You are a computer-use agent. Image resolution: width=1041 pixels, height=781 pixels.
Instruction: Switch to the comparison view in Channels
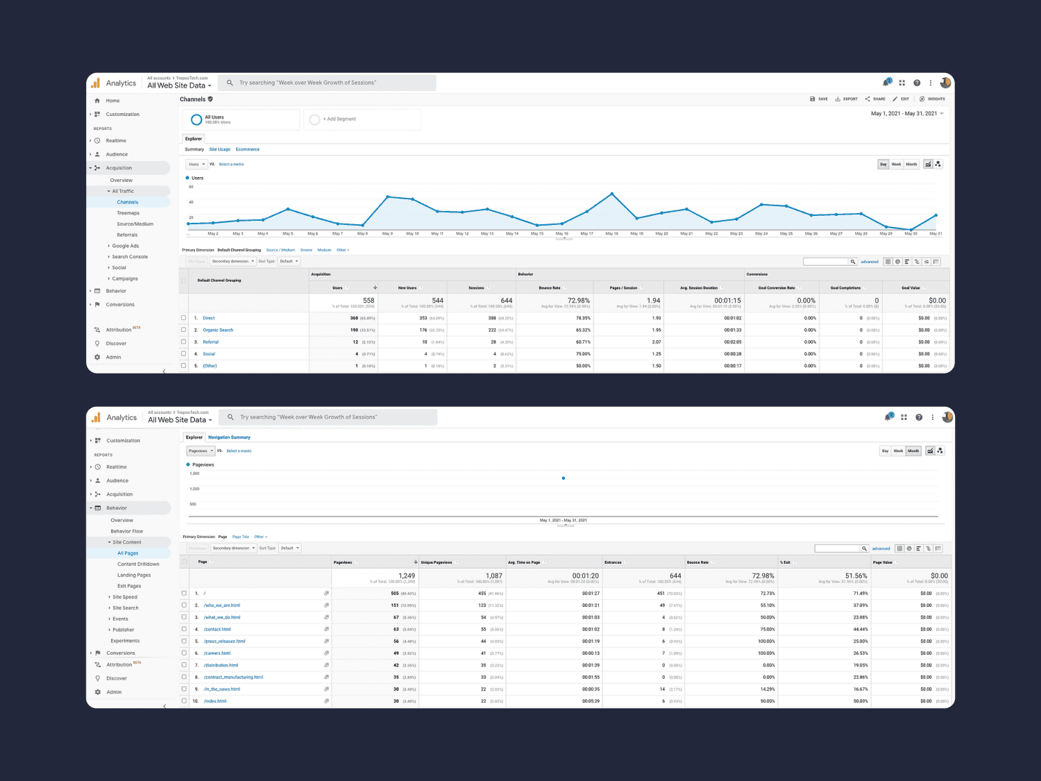917,262
